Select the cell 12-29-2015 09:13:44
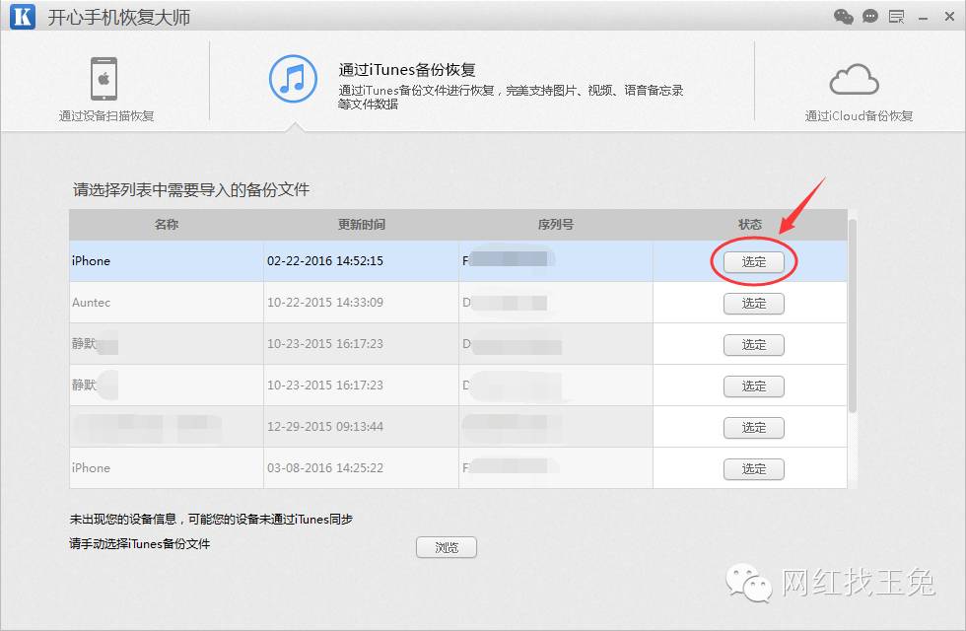Viewport: 966px width, 631px height. 361,426
